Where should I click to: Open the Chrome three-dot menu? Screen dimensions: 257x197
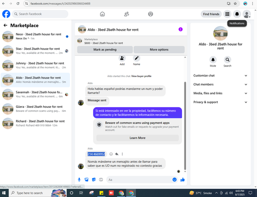252,4
